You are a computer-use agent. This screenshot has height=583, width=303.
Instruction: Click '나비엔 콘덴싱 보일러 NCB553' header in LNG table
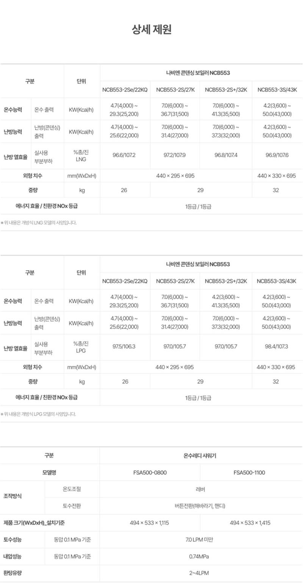198,73
